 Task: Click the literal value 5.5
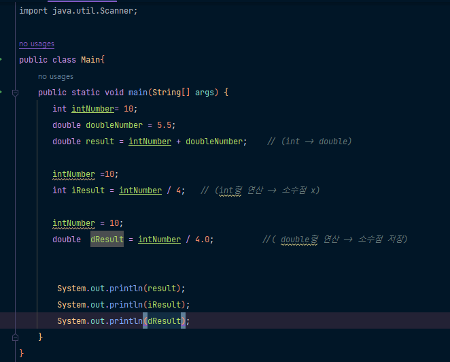click(164, 125)
